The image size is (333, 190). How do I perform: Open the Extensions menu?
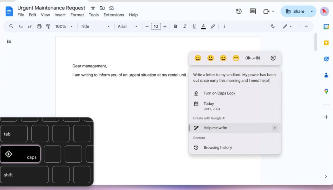click(x=114, y=15)
